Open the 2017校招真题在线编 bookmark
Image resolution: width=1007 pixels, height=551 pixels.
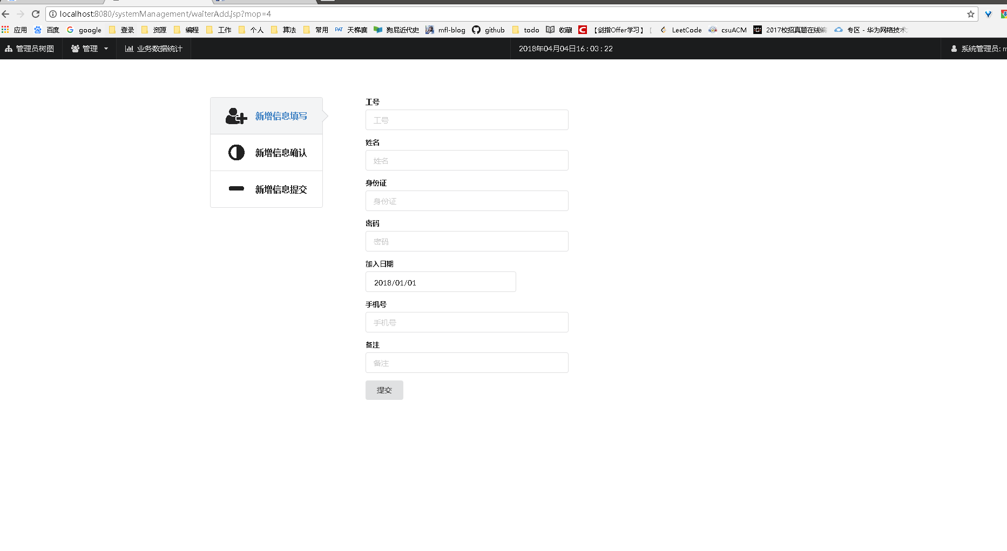(x=790, y=30)
